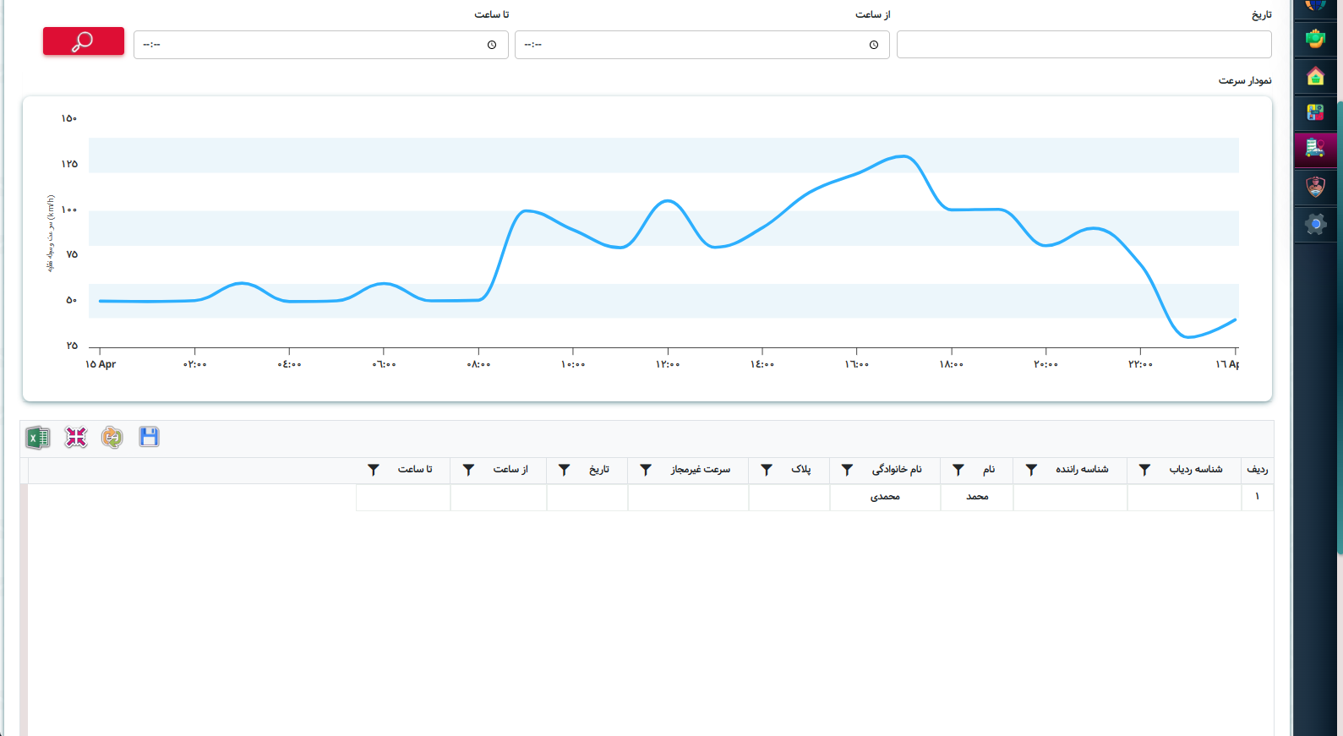
Task: Open clock picker in 'تا ساعت' field
Action: coord(492,45)
